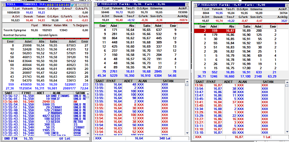Open system menu icon of TCELL window

pos(4,5)
